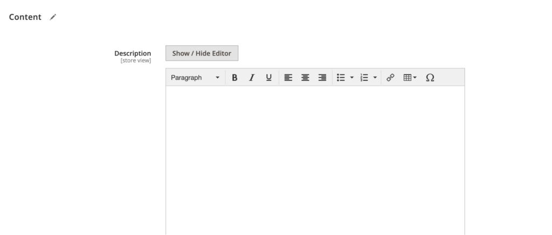Open the Paragraph format dropdown
552x235 pixels.
click(195, 78)
